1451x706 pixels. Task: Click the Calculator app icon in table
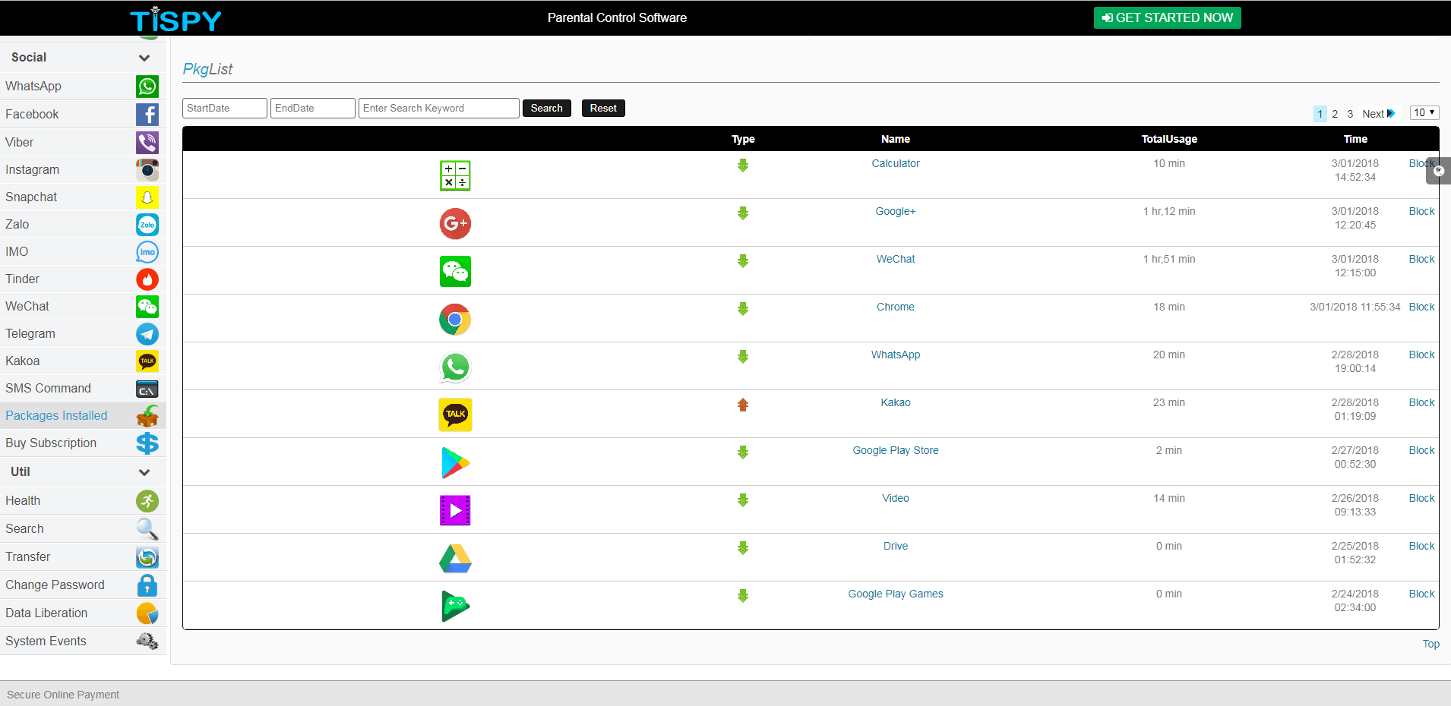coord(455,175)
